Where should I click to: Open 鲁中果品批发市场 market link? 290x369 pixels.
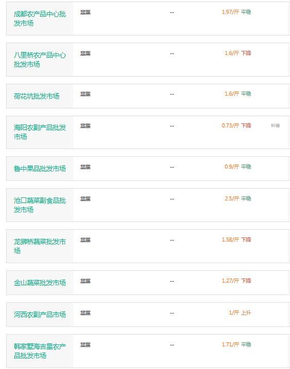40,169
